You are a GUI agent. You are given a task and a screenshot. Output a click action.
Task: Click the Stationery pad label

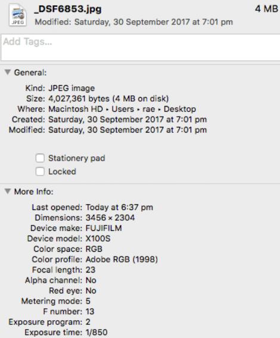pos(77,158)
